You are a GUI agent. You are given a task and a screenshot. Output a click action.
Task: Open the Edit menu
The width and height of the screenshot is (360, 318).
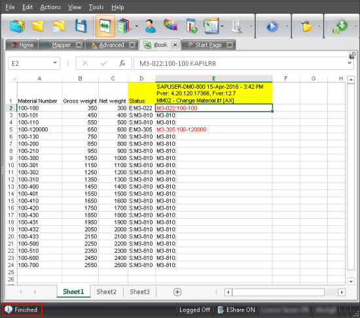[x=27, y=7]
